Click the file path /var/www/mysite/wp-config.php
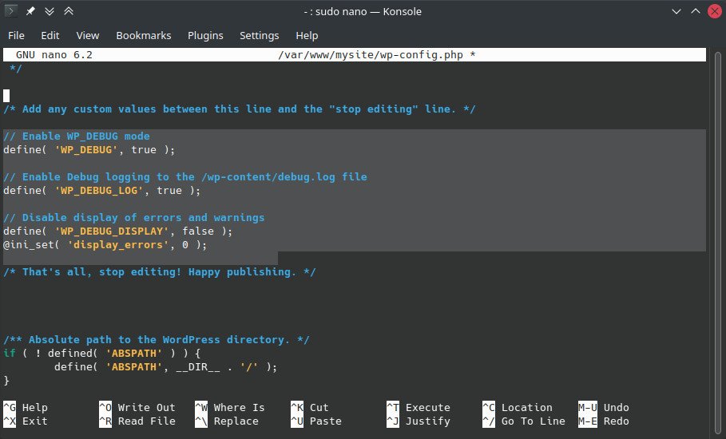The image size is (726, 439). pos(371,55)
